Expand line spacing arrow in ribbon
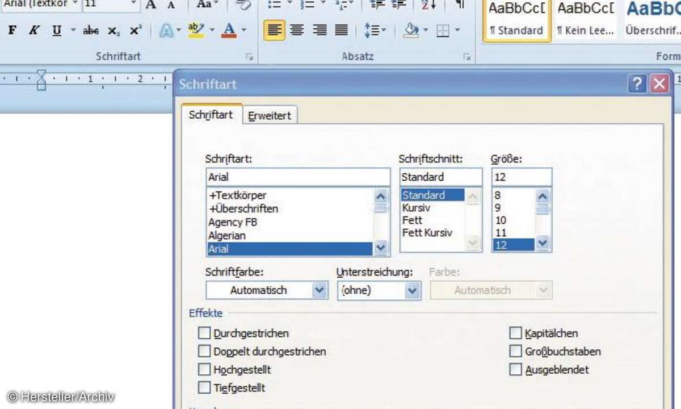681x409 pixels. click(384, 30)
